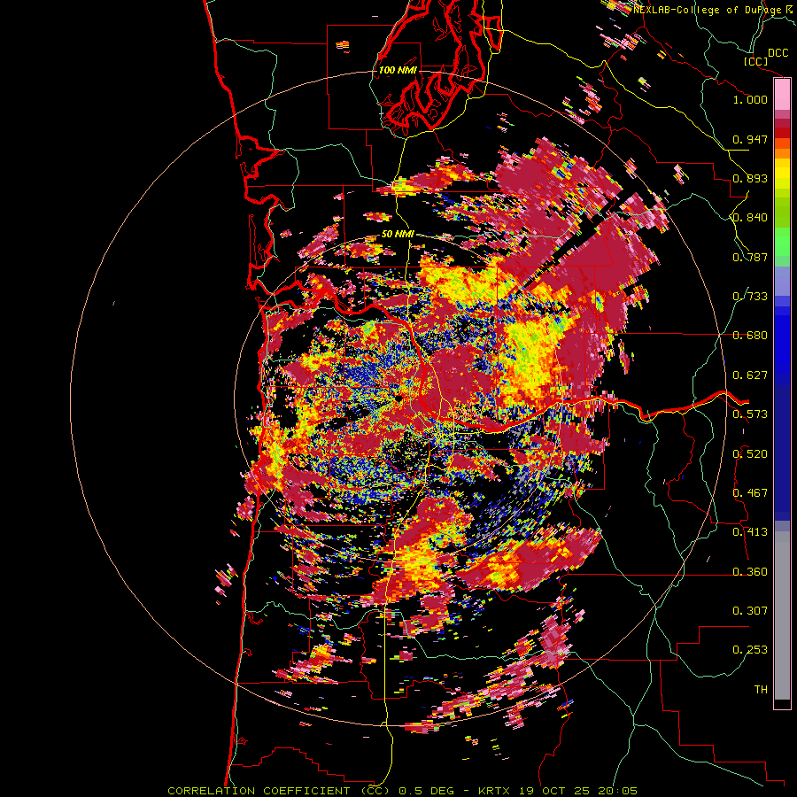Image resolution: width=797 pixels, height=797 pixels.
Task: Click the 0.947 scale value
Action: 750,139
